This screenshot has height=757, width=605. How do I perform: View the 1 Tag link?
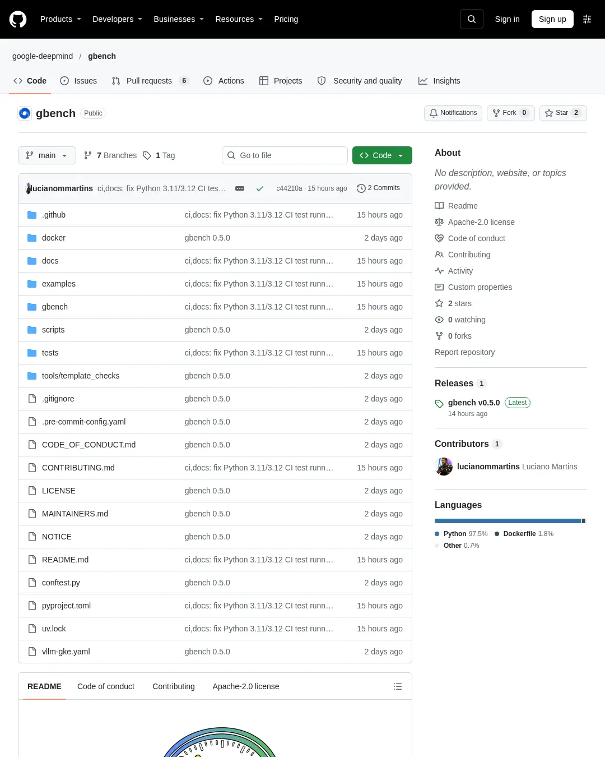[159, 155]
